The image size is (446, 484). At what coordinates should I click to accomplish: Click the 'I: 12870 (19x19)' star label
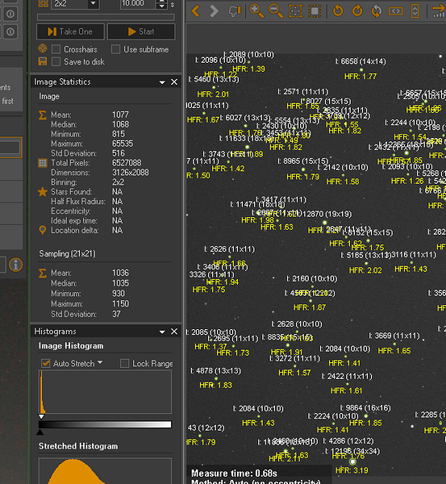click(x=324, y=214)
